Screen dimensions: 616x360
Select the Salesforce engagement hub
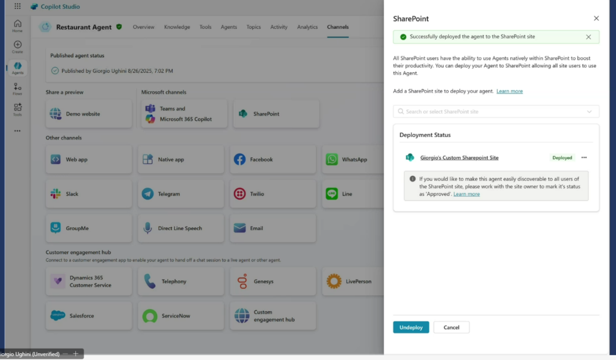click(x=89, y=316)
